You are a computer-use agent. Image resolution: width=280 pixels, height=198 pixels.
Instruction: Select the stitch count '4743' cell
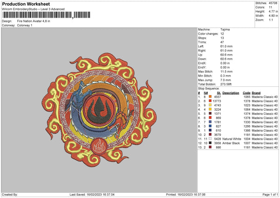217,105
